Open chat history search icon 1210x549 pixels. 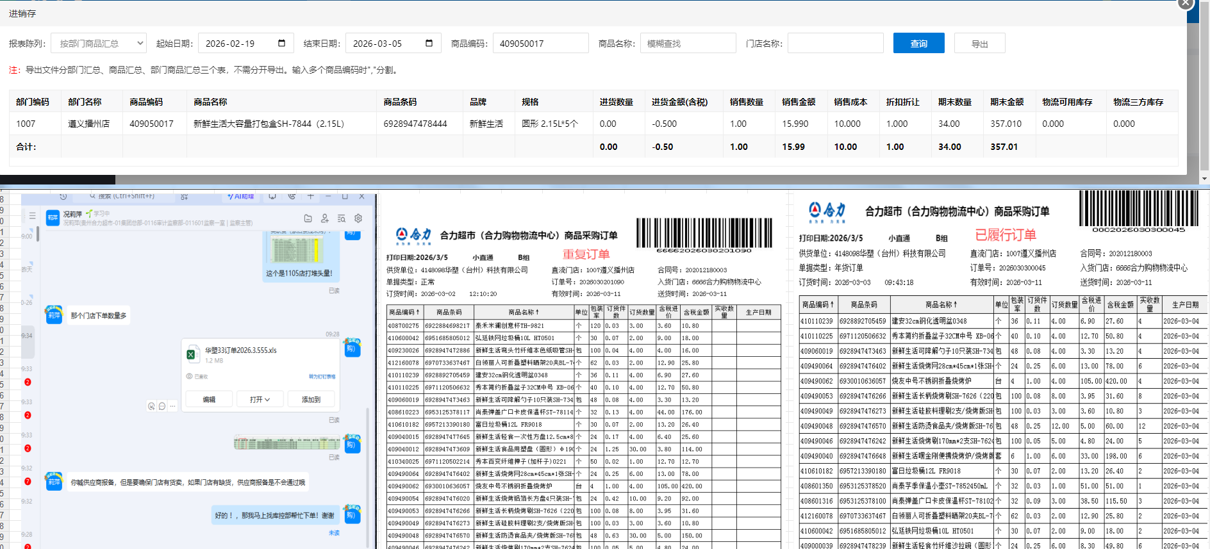pyautogui.click(x=342, y=218)
